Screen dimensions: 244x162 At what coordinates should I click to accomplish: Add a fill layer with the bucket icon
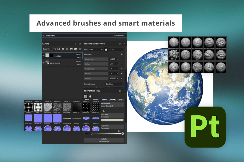click(x=67, y=49)
